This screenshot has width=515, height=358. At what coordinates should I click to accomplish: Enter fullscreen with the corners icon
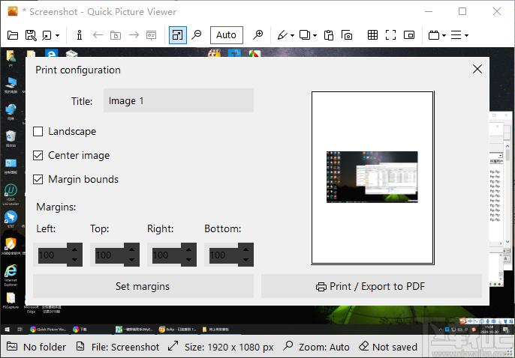tap(390, 35)
